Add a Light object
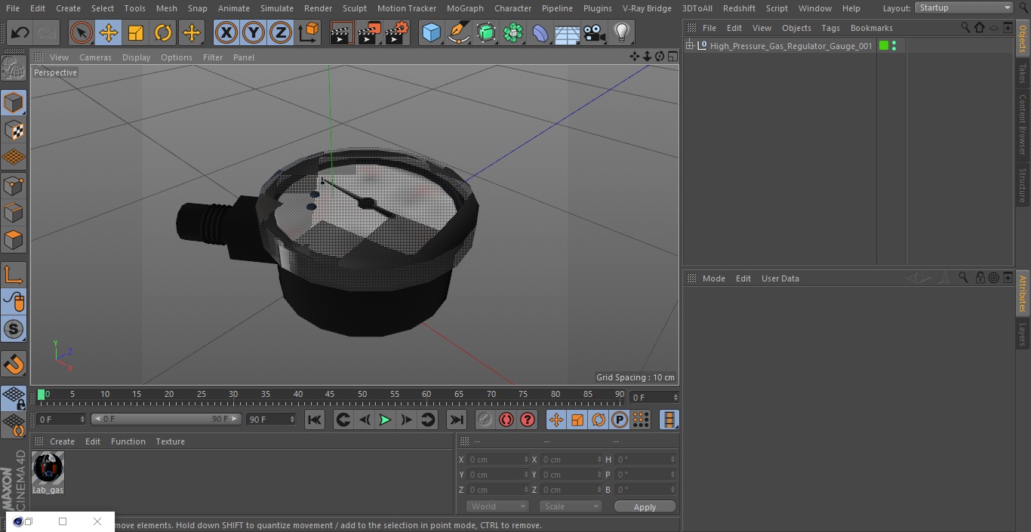This screenshot has height=532, width=1031. pos(622,32)
